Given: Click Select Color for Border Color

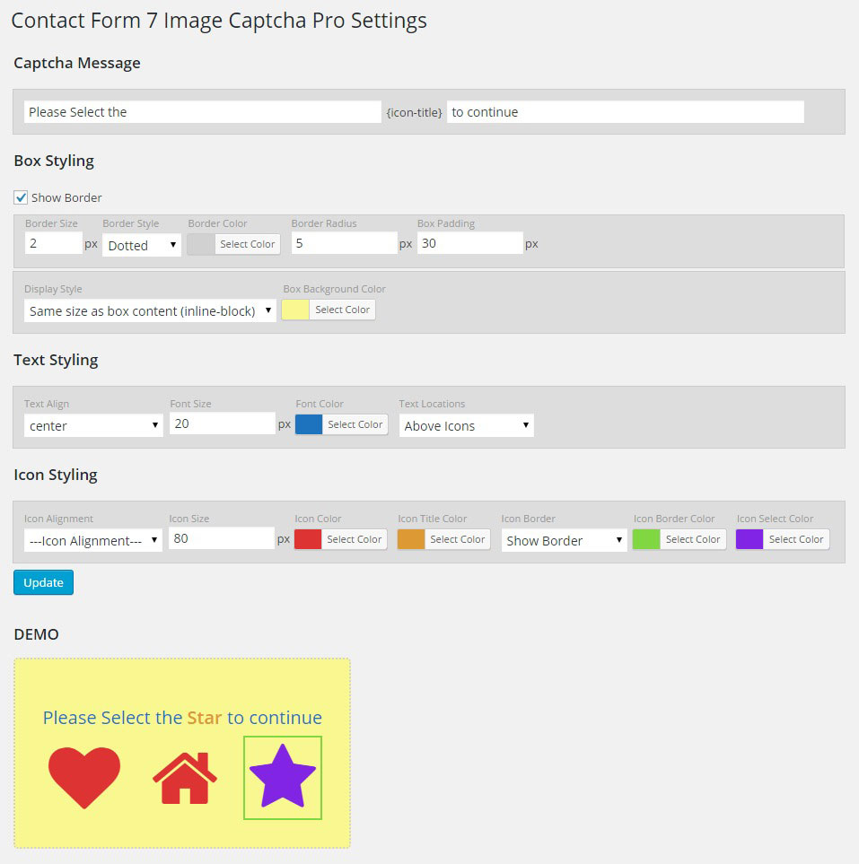Looking at the screenshot, I should pyautogui.click(x=247, y=244).
